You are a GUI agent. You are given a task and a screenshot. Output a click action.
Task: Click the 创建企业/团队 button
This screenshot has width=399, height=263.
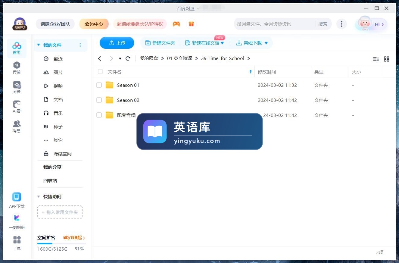(x=55, y=24)
